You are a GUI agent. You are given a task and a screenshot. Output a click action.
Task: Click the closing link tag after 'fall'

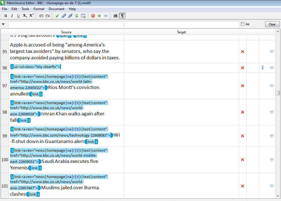24,120
